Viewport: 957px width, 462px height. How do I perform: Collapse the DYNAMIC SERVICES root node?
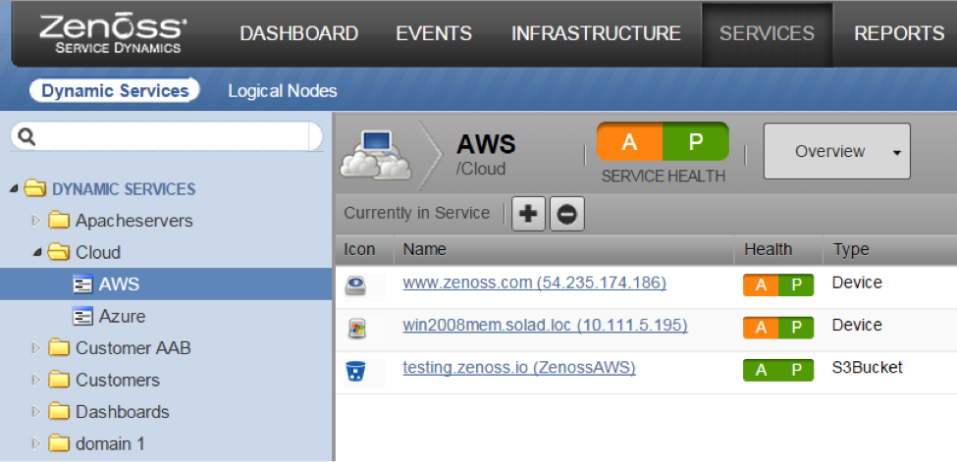tap(14, 188)
